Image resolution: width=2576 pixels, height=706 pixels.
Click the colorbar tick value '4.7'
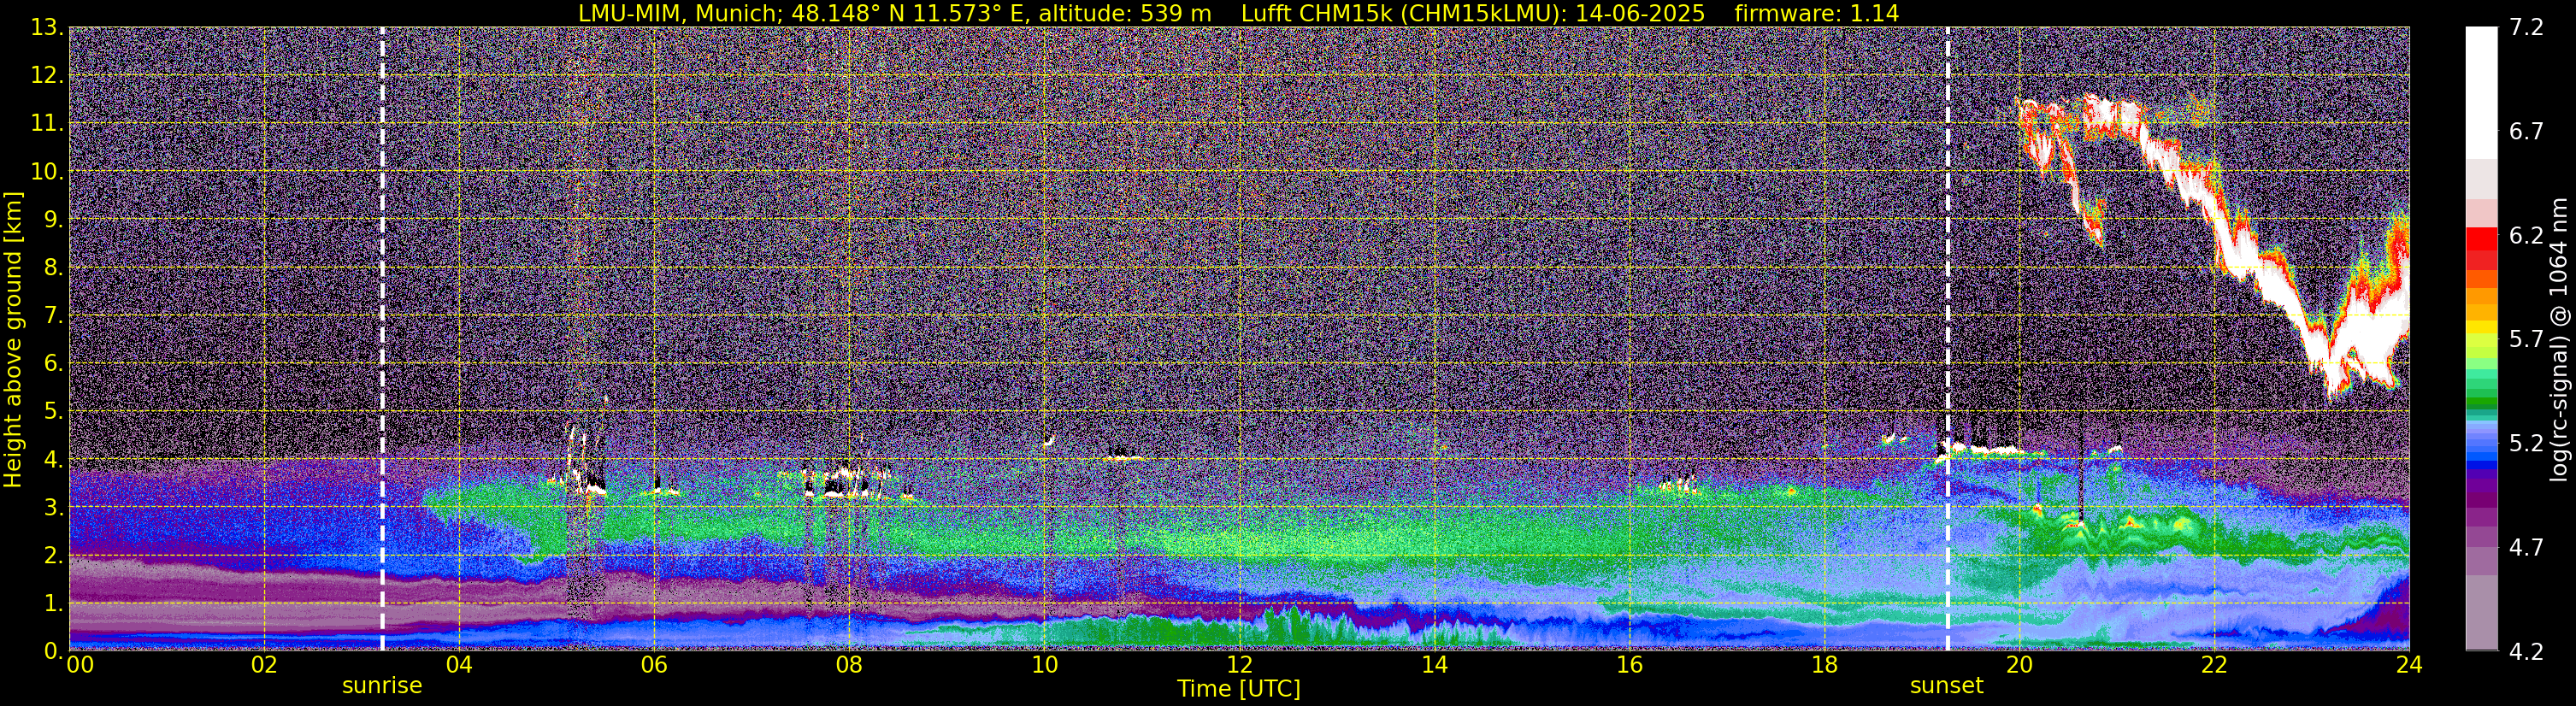(2526, 547)
